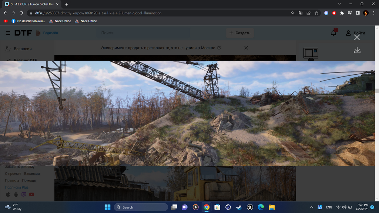Open the address bar zoom magnifier

click(x=292, y=13)
